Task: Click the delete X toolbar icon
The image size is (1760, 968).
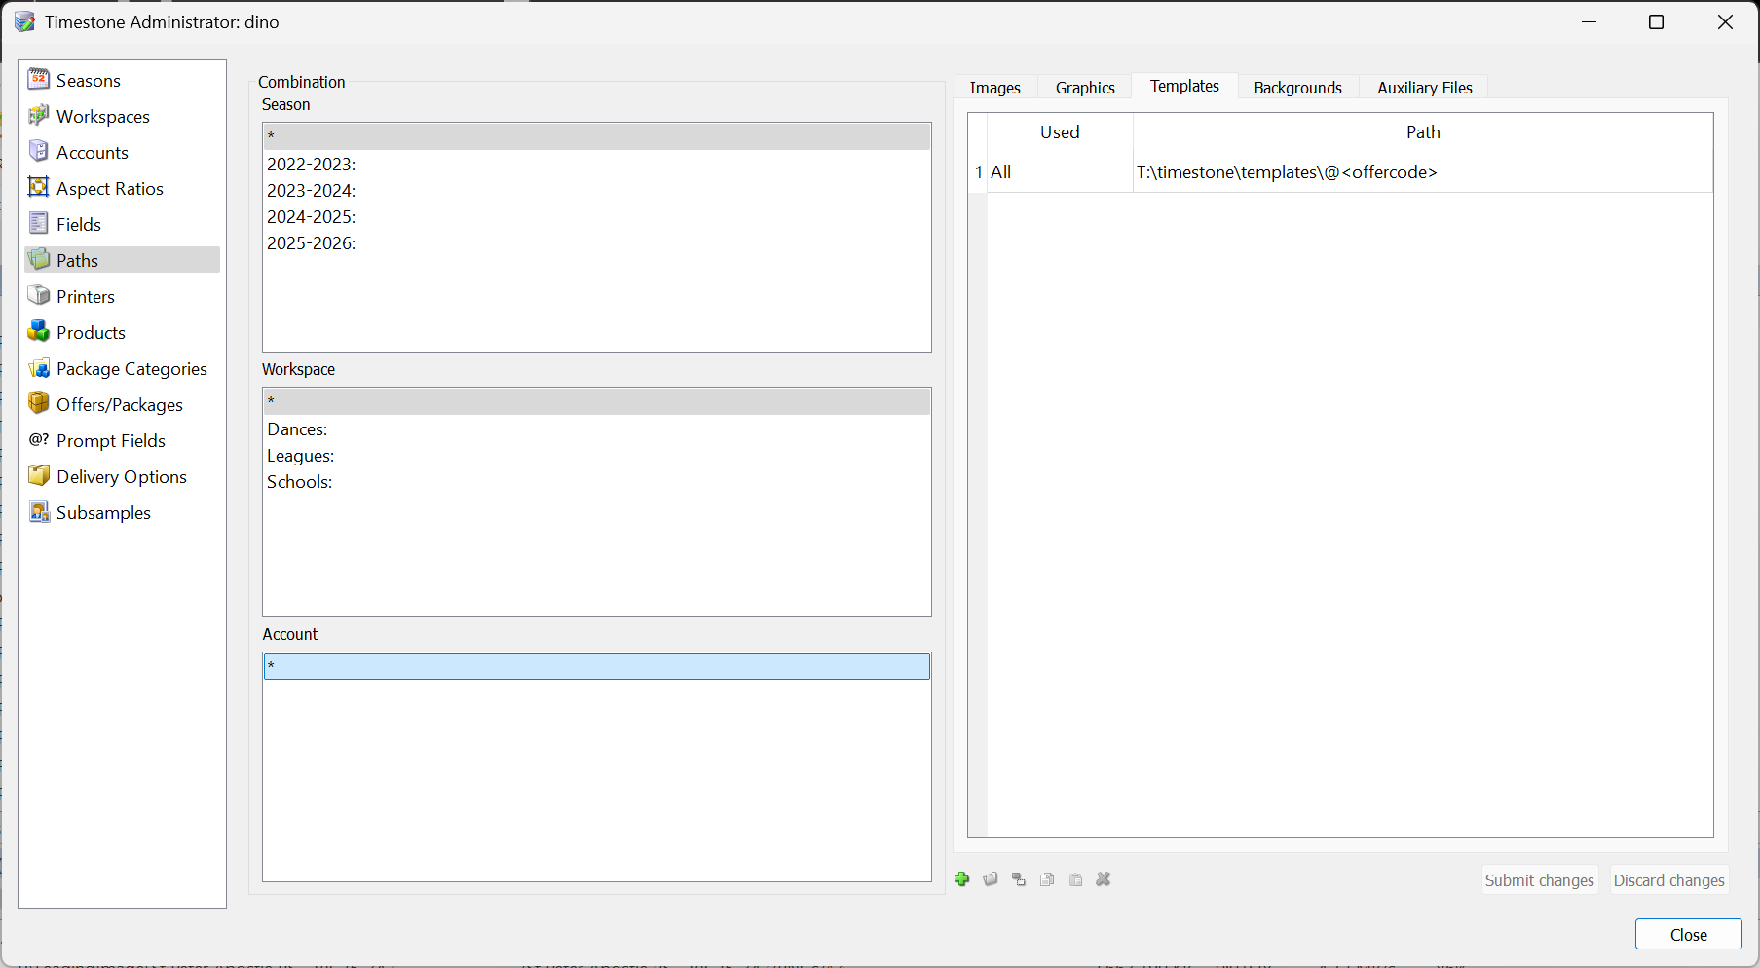Action: 1104,879
